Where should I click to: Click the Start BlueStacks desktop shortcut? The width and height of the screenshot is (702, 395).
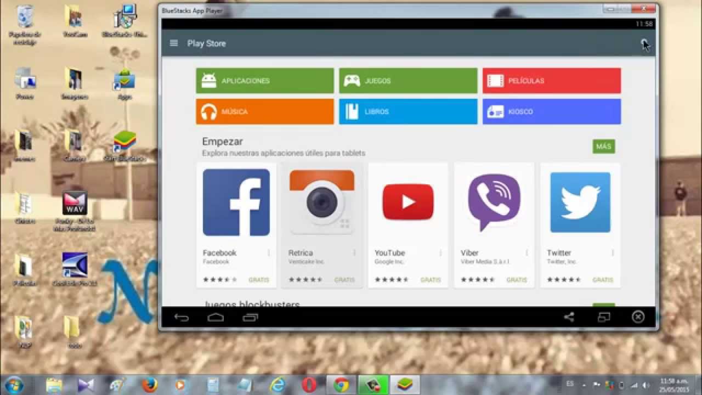click(124, 146)
